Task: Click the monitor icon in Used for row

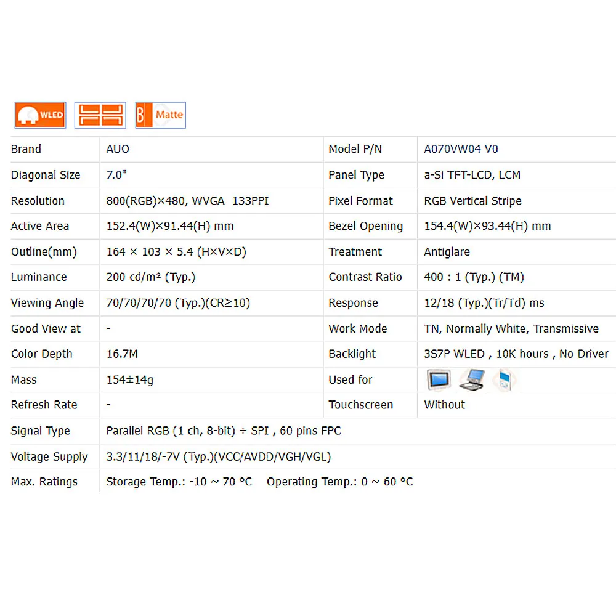Action: (439, 379)
